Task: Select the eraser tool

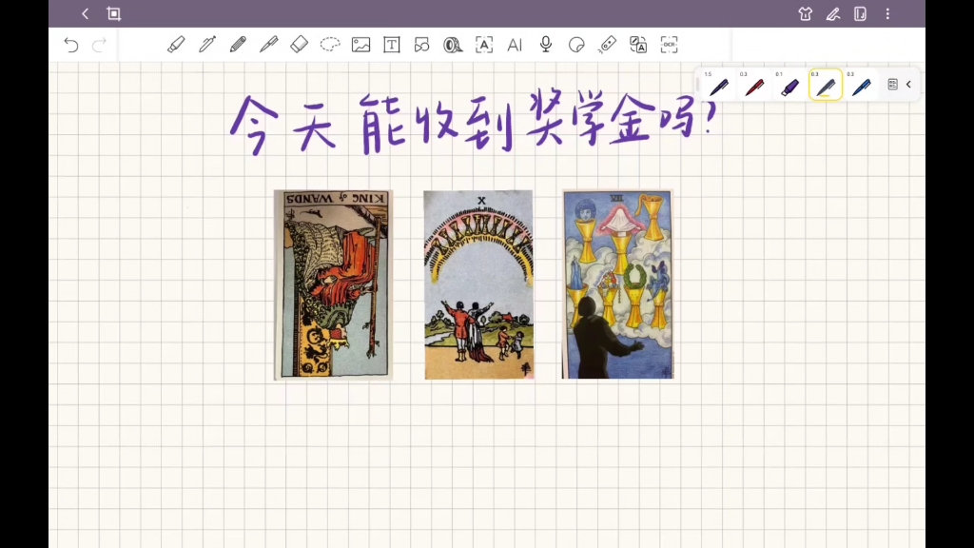Action: pos(300,45)
